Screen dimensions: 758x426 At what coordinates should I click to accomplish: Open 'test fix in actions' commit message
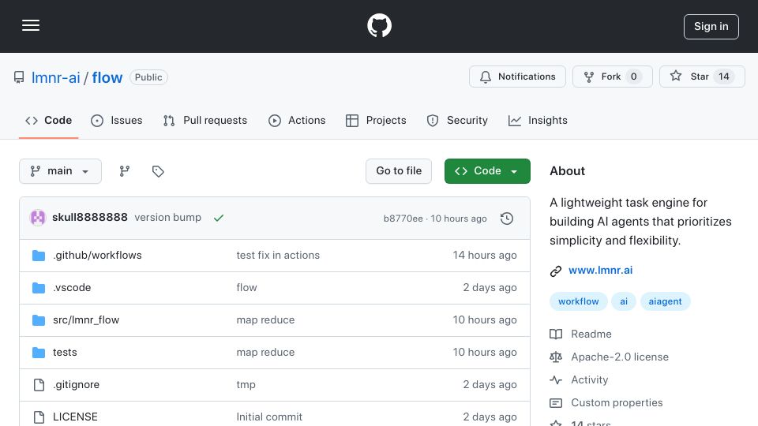point(278,255)
